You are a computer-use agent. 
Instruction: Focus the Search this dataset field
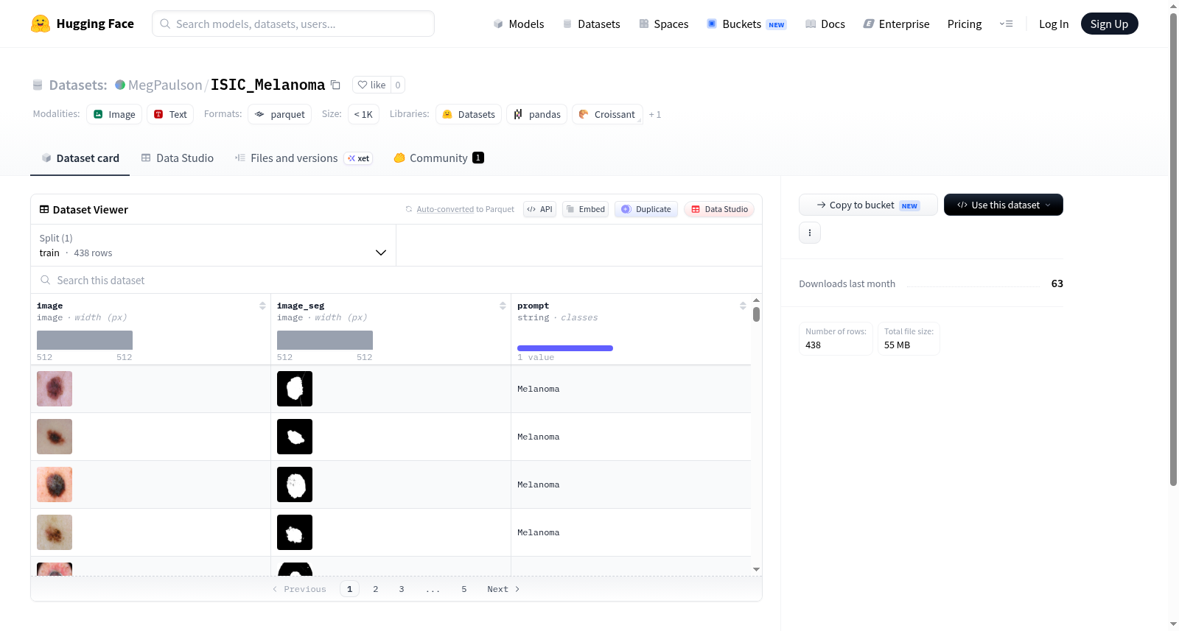tap(396, 280)
